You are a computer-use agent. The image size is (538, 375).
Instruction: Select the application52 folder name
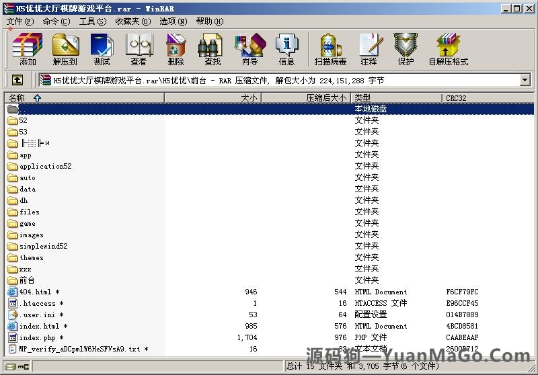coord(45,166)
